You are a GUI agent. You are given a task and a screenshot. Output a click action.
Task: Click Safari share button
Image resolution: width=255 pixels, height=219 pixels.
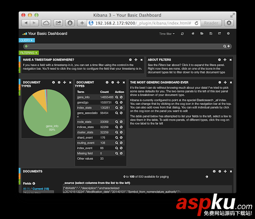58,23
